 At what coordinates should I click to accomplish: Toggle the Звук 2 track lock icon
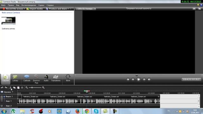tap(2, 106)
